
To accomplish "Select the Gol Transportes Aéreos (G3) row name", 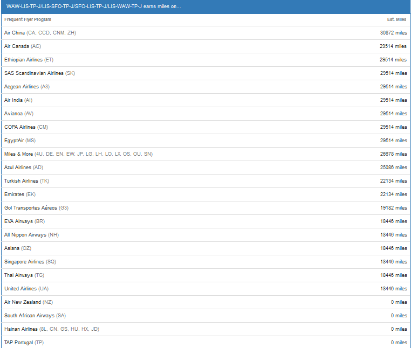I will (37, 208).
